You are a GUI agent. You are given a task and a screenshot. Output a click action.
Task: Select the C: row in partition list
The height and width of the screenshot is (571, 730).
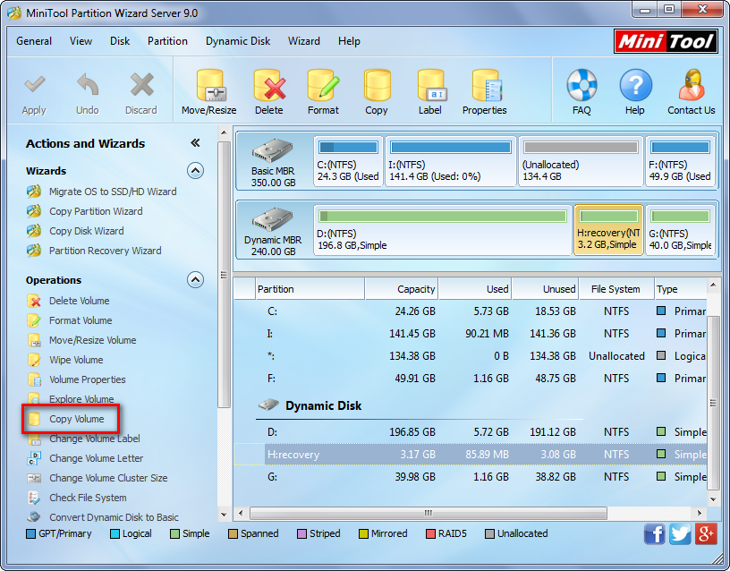coord(471,311)
